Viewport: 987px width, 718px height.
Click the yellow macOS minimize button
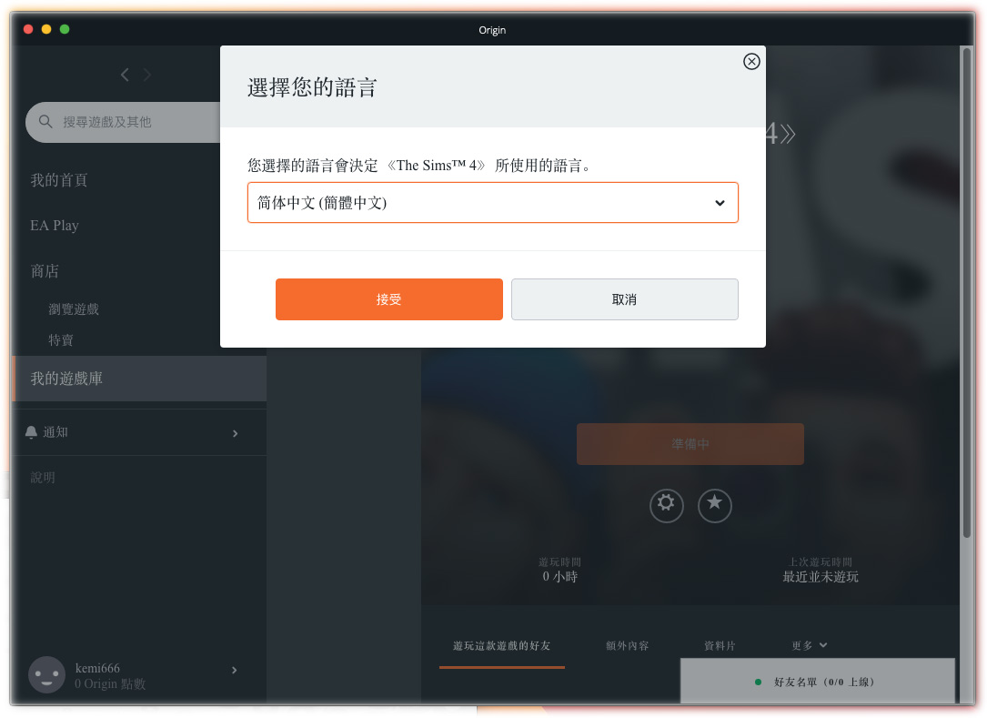point(46,29)
